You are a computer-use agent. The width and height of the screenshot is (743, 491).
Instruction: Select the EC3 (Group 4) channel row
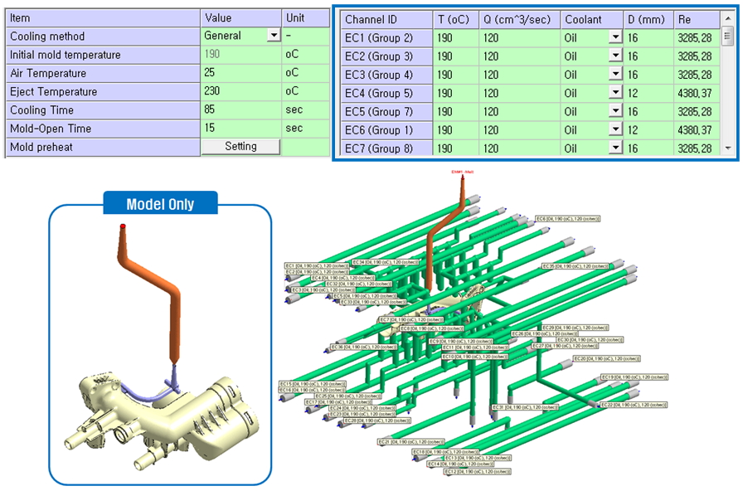point(530,75)
